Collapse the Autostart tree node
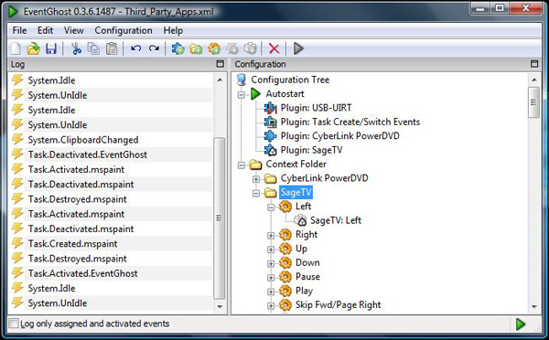The image size is (549, 340). [242, 95]
